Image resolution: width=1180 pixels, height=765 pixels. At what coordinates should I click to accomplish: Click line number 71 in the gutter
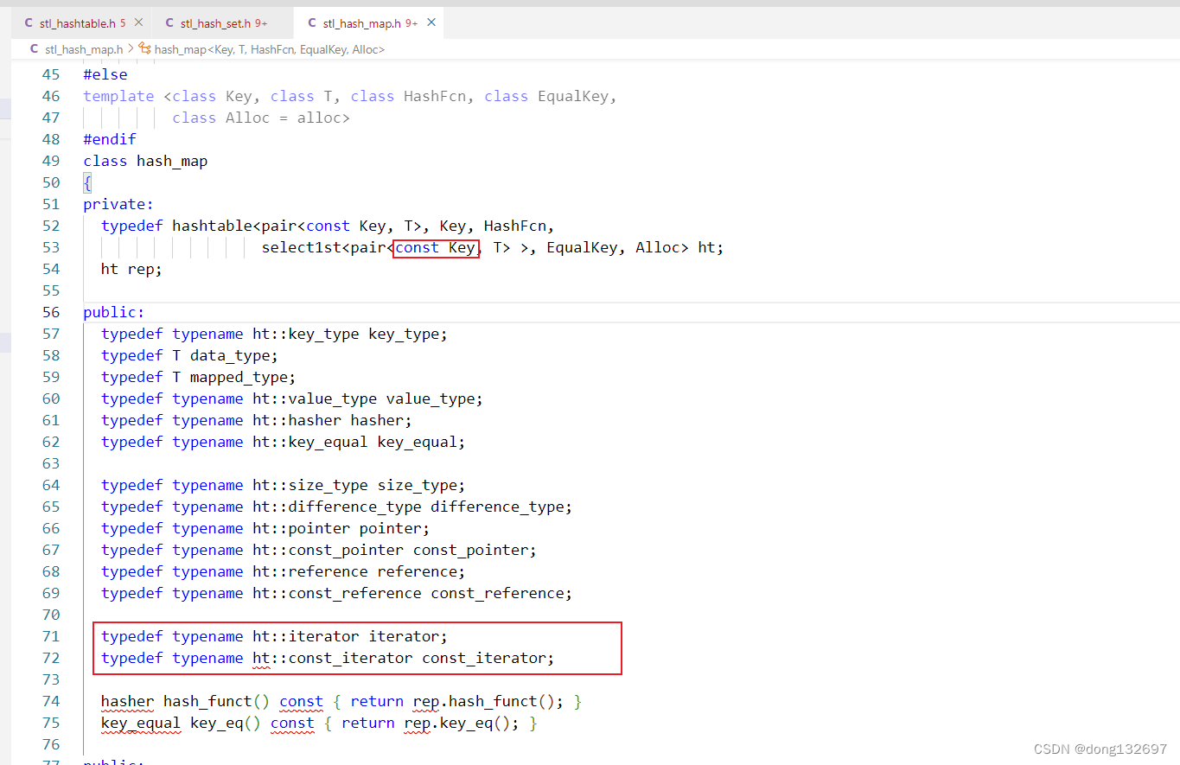tap(51, 636)
